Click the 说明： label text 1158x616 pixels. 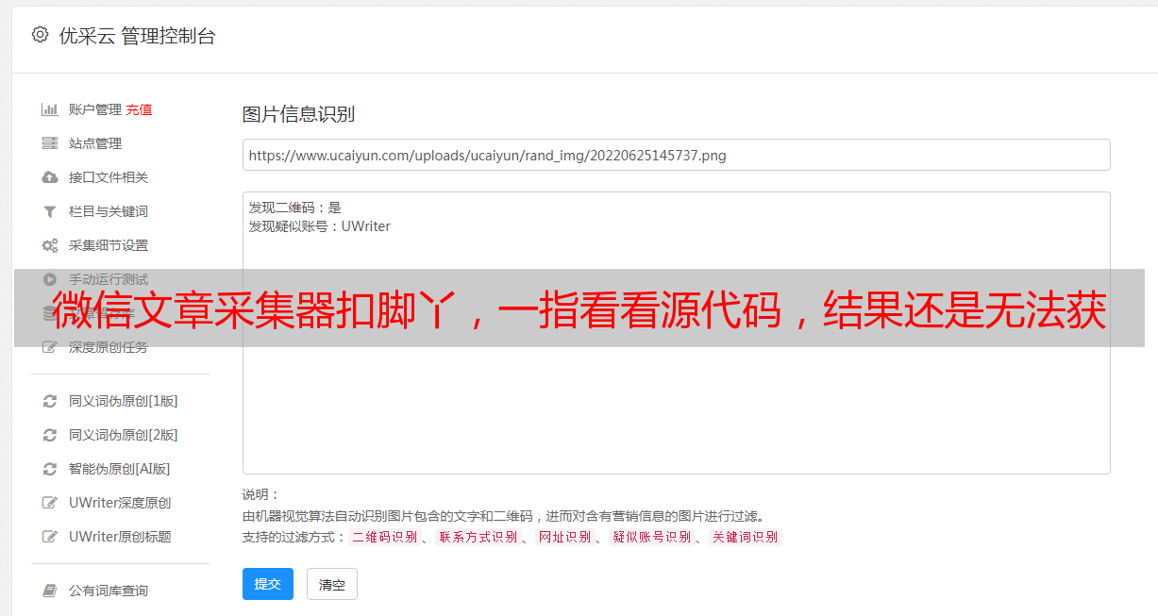(261, 494)
